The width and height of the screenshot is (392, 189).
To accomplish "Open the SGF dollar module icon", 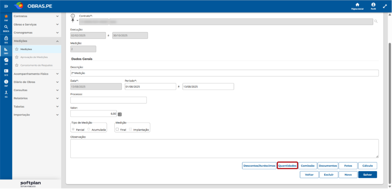I will click(6, 82).
